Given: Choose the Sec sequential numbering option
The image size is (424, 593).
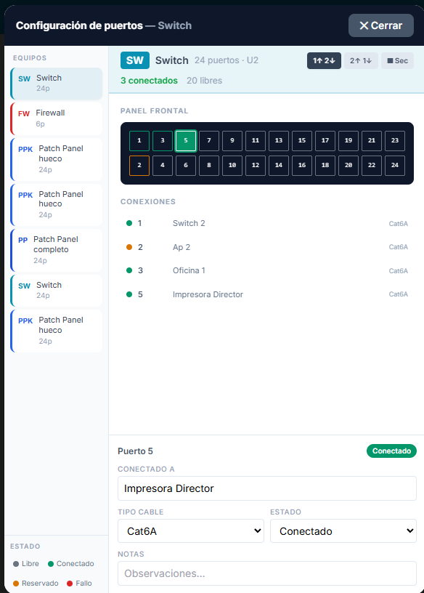Looking at the screenshot, I should coord(398,60).
